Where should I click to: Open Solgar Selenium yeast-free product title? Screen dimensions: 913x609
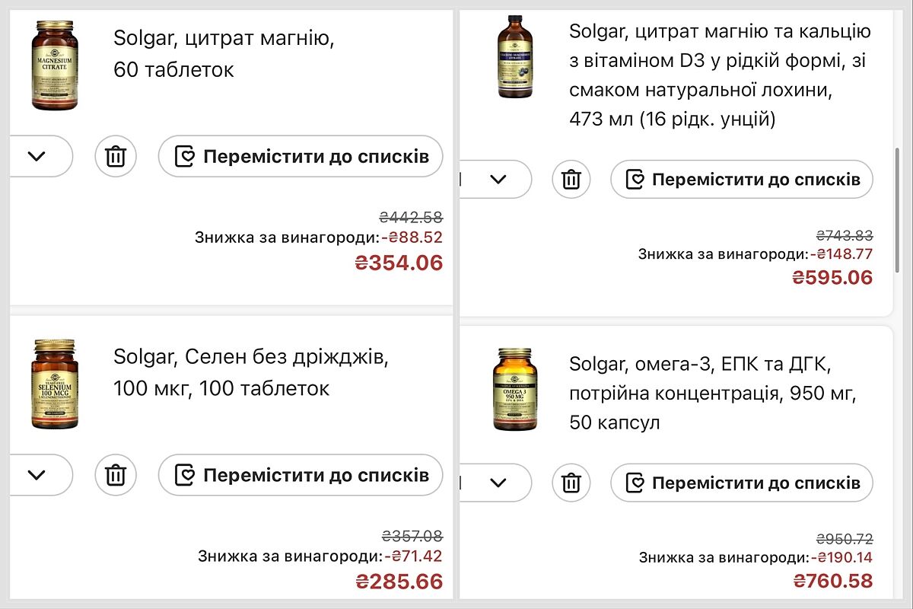tap(251, 372)
